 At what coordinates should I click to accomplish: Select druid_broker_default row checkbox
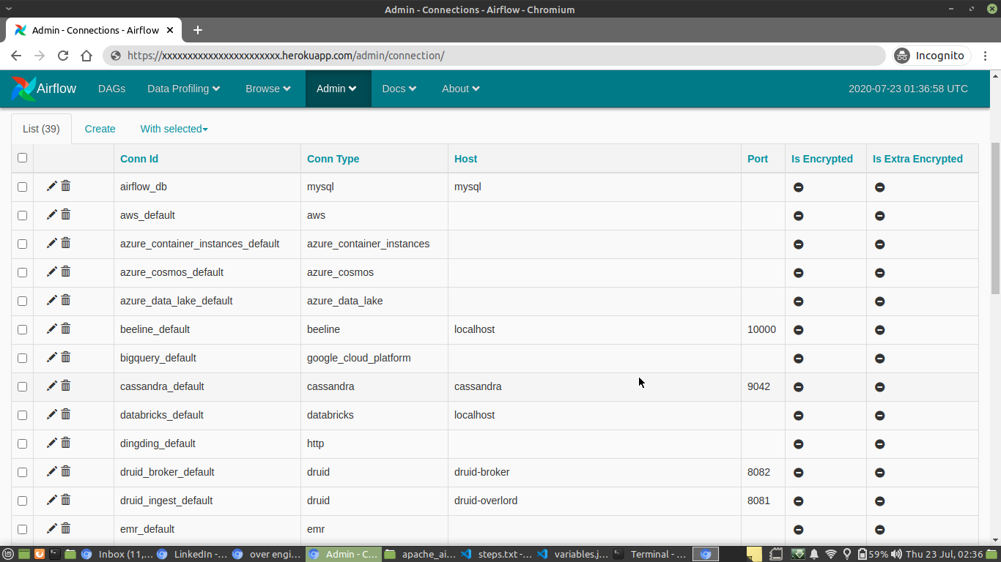(22, 472)
